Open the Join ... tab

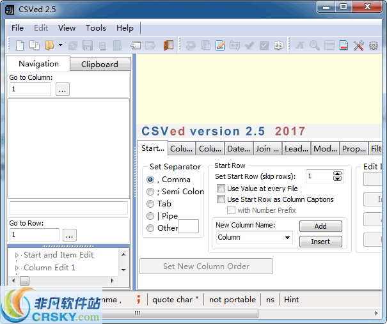267,149
